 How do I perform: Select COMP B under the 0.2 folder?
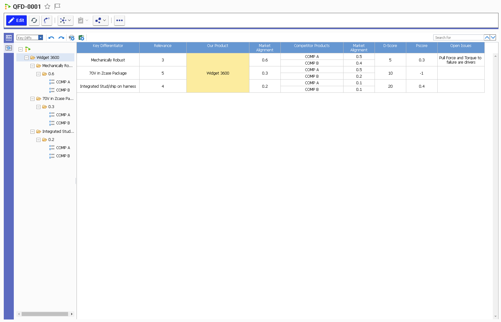click(63, 156)
